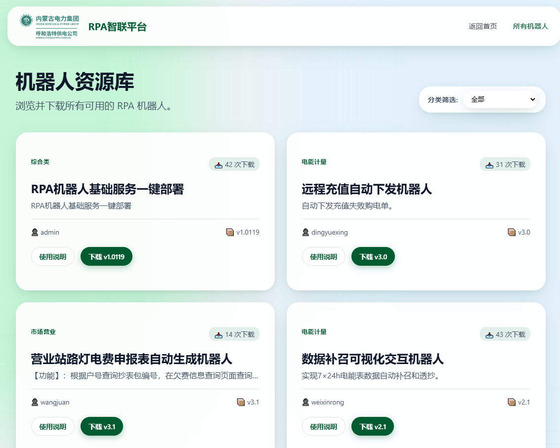The height and width of the screenshot is (448, 560).
Task: Open 使用说明 for 远程充值自动下发机器人
Action: 323,257
